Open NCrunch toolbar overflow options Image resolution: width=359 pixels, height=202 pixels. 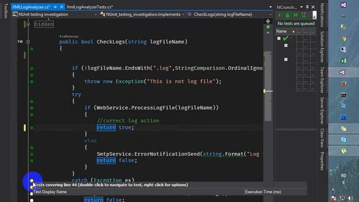pyautogui.click(x=314, y=15)
